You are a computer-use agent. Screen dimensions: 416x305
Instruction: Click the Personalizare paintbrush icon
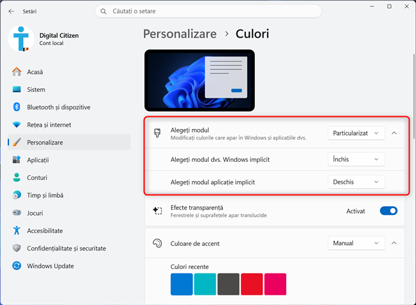pos(17,143)
